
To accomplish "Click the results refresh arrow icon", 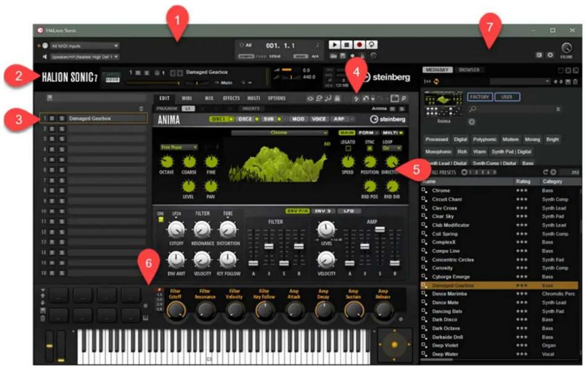I will click(545, 172).
